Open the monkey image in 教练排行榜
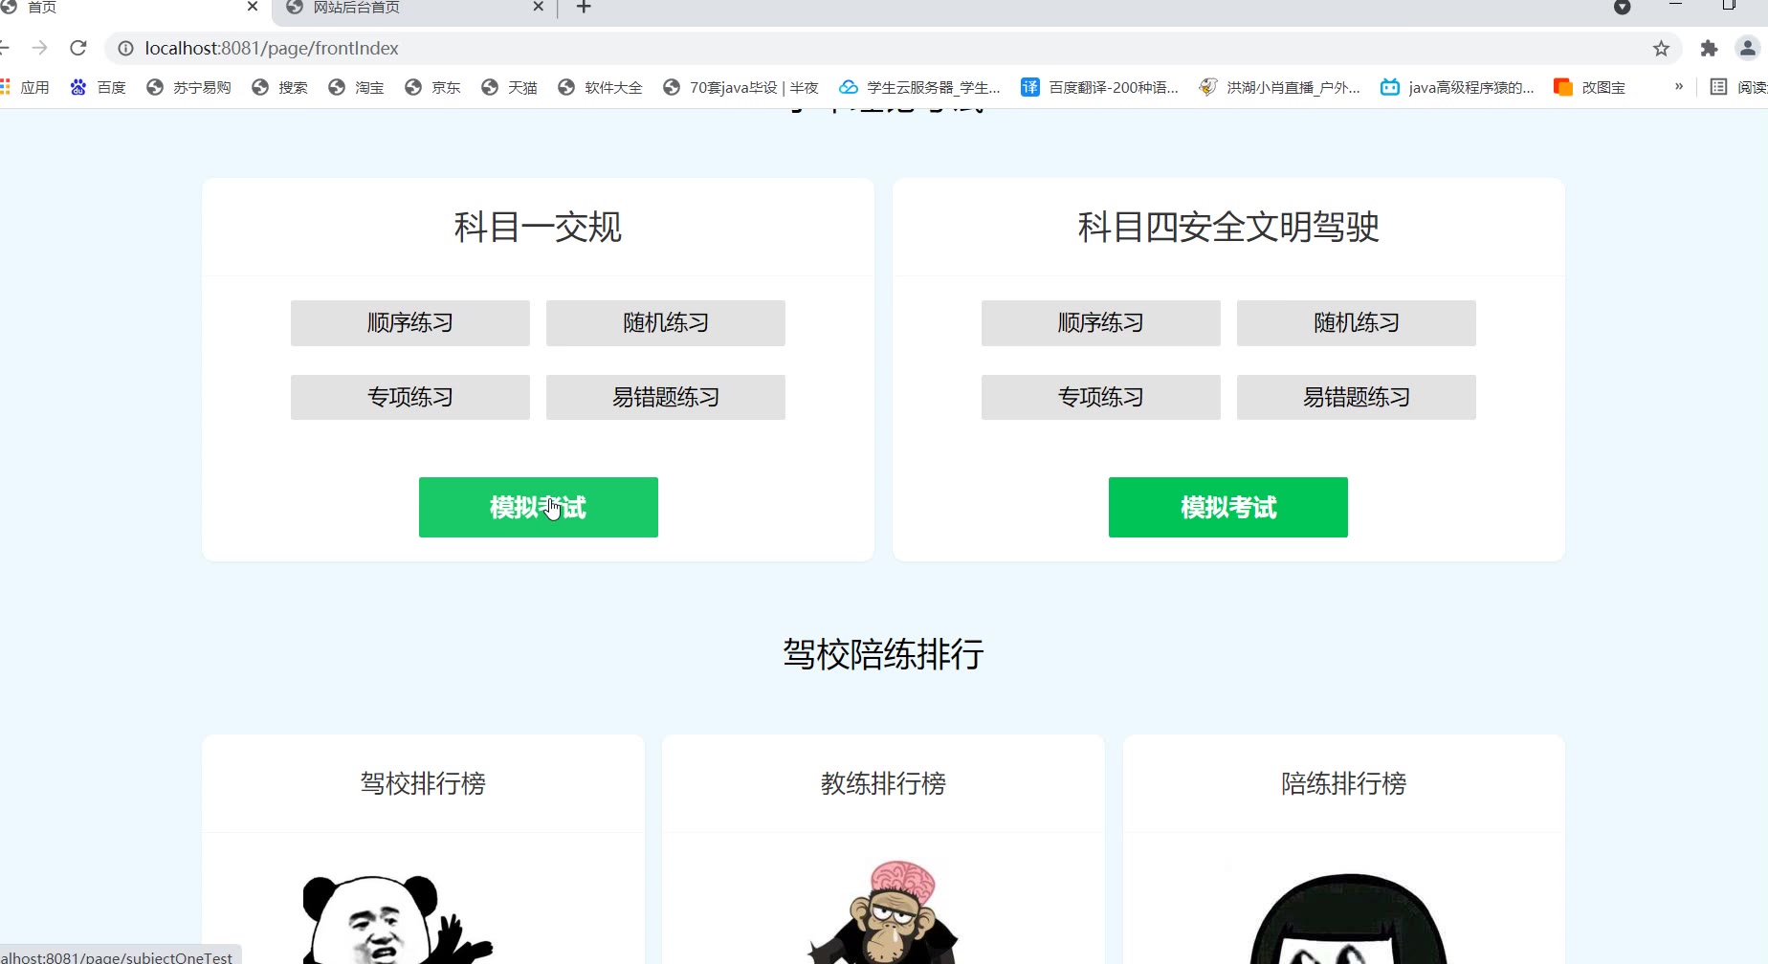Screen dimensions: 1768x964 882,912
